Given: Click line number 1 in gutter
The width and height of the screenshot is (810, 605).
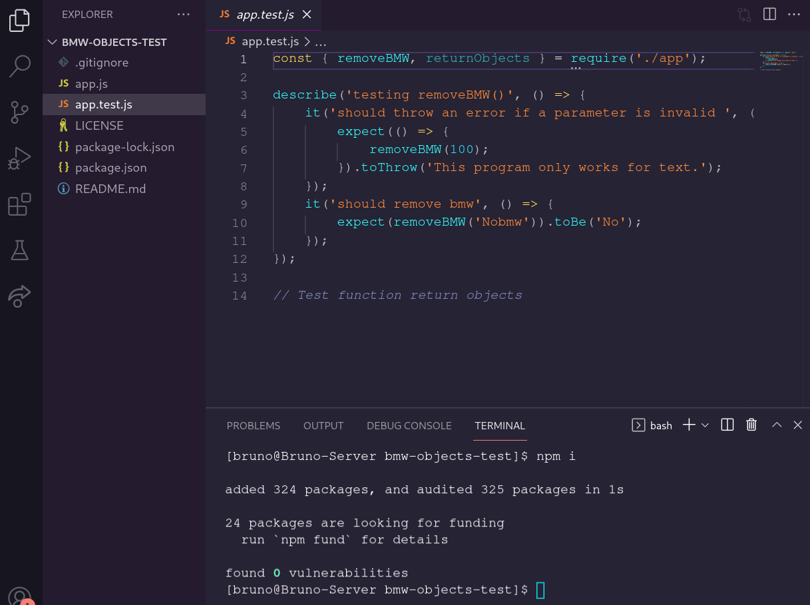Looking at the screenshot, I should 243,59.
